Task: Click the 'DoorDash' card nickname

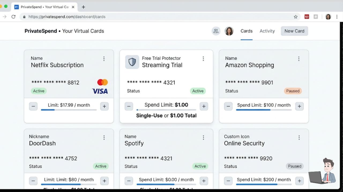Action: click(42, 143)
